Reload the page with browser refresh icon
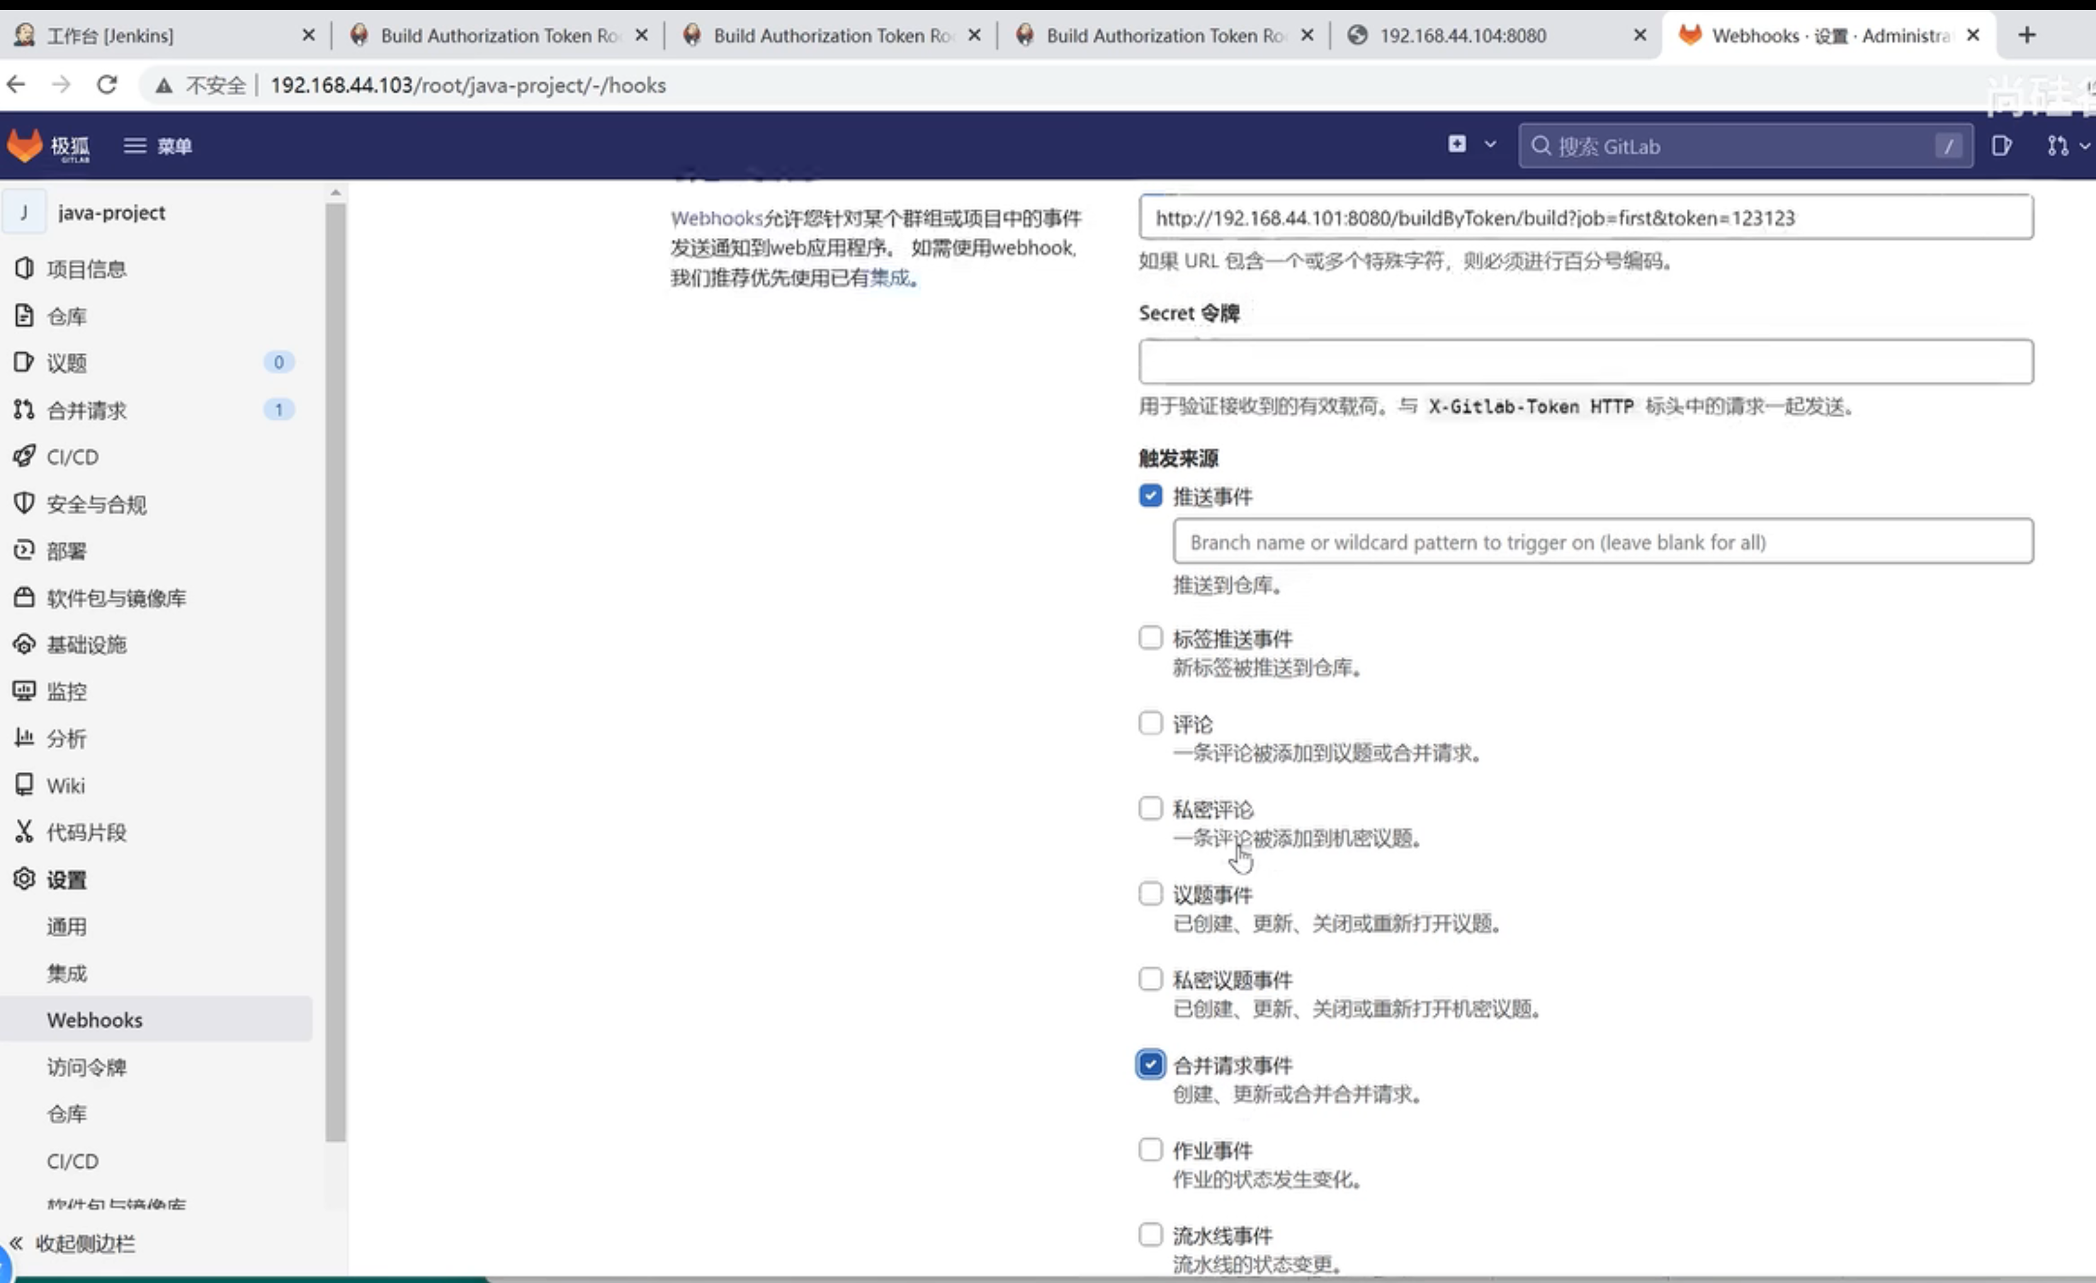This screenshot has width=2096, height=1283. click(x=106, y=85)
